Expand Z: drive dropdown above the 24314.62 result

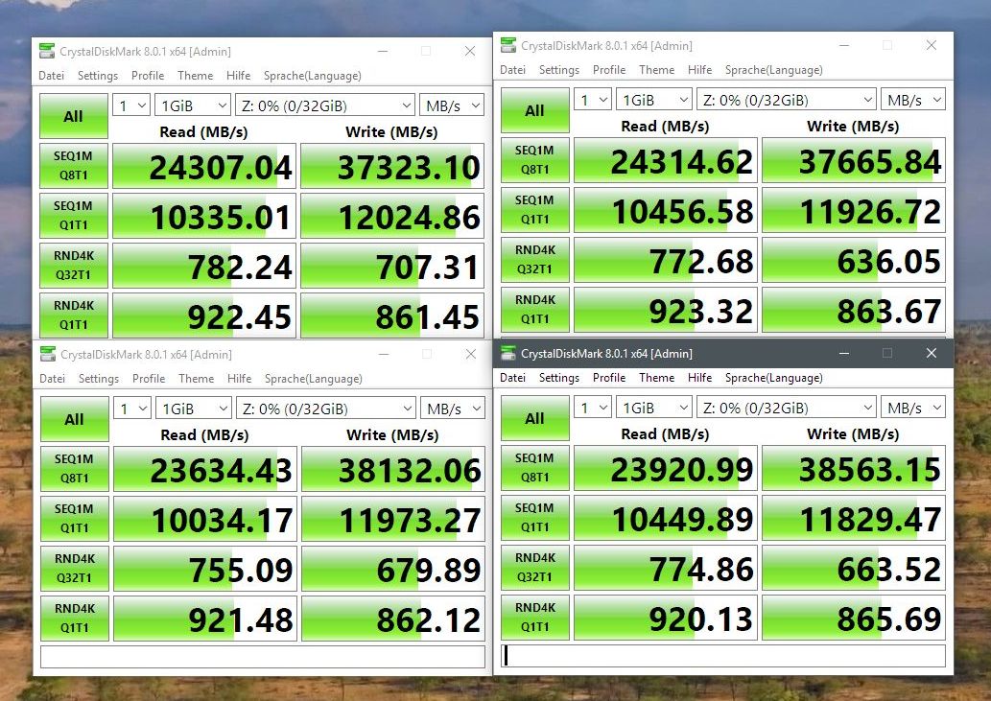787,100
